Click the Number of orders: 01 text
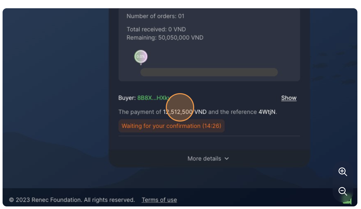Image resolution: width=361 pixels, height=209 pixels. (x=155, y=16)
